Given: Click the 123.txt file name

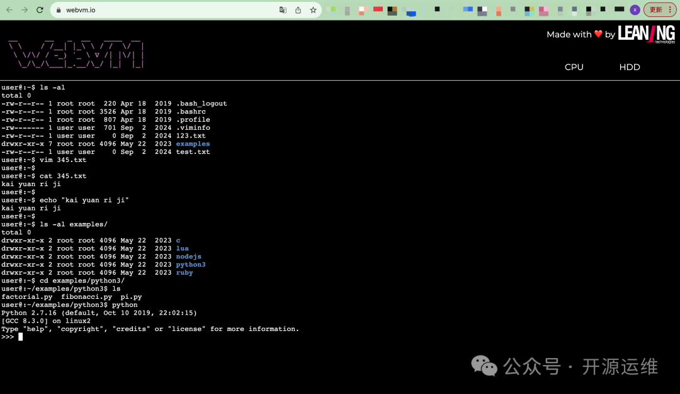Looking at the screenshot, I should point(191,136).
